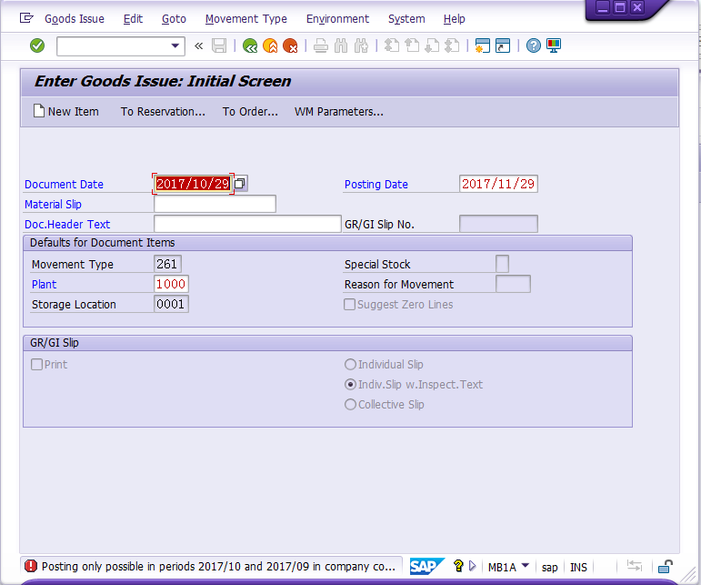Click the To Reservation... button

click(x=163, y=111)
